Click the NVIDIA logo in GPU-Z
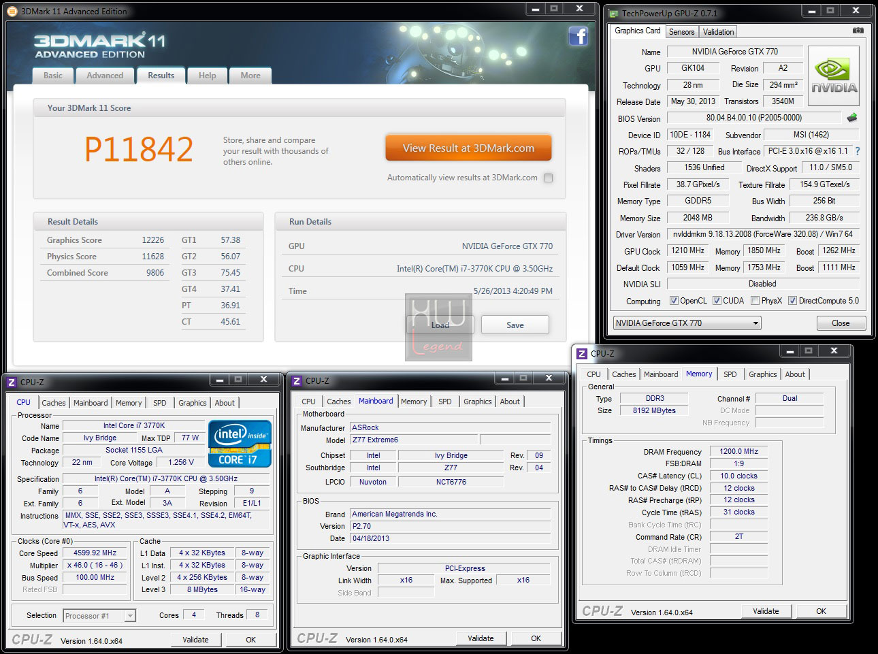878x654 pixels. 834,76
